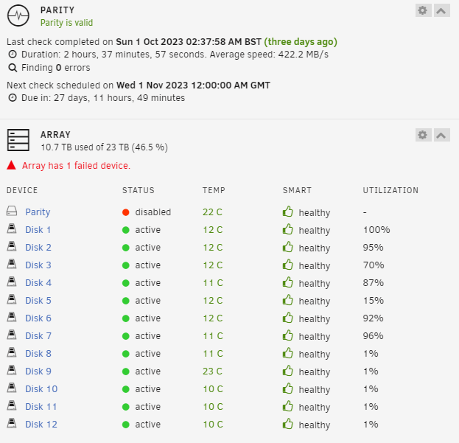Open the Disk 5 link

38,301
